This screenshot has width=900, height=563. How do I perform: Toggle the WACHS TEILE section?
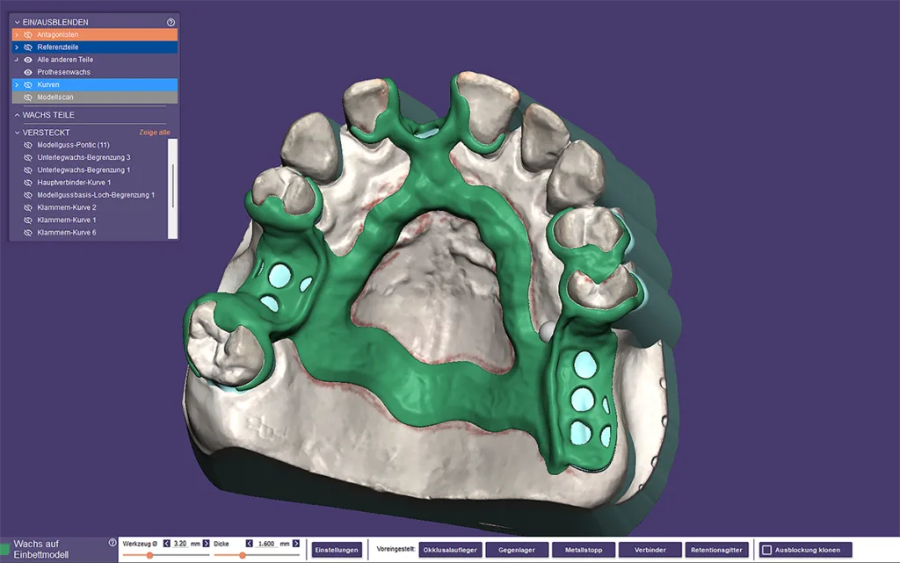click(18, 115)
